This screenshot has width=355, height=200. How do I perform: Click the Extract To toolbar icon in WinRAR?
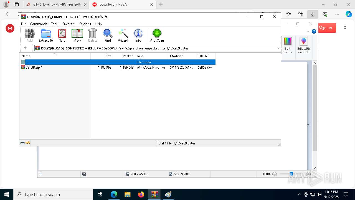pyautogui.click(x=46, y=35)
